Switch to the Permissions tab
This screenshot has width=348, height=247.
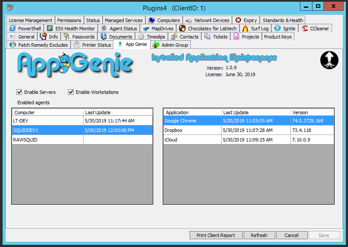click(69, 20)
